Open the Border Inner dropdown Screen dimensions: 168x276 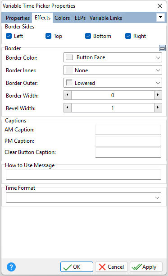tap(113, 70)
